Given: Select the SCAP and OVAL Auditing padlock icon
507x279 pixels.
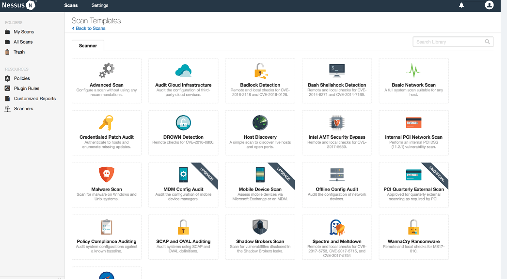Looking at the screenshot, I should click(x=183, y=227).
